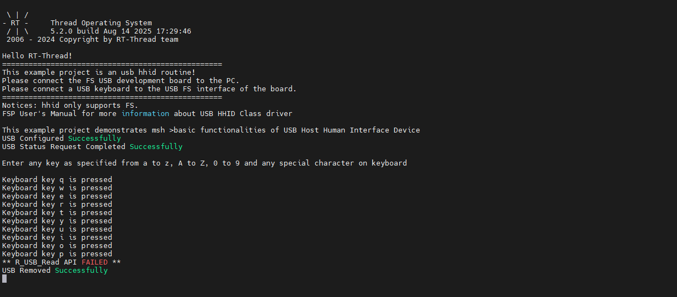The width and height of the screenshot is (677, 297).
Task: Click the 5.2.0 build version line
Action: point(120,31)
